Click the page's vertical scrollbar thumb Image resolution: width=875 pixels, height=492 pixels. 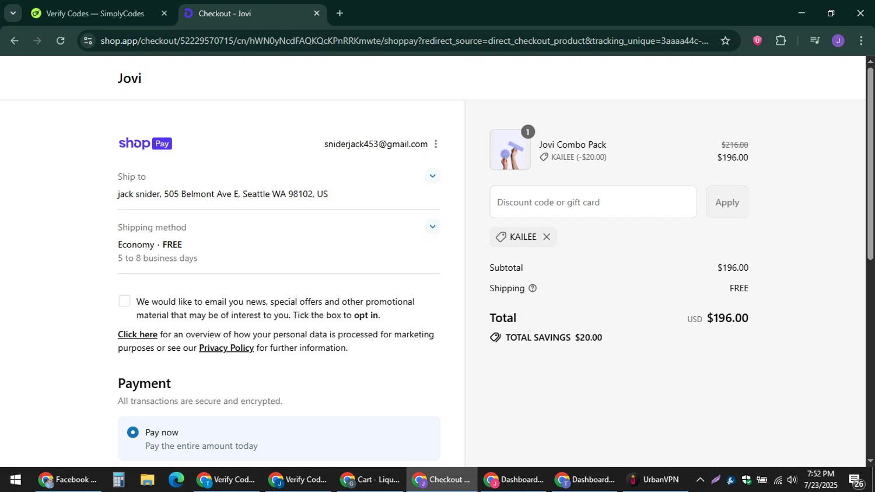[x=870, y=163]
